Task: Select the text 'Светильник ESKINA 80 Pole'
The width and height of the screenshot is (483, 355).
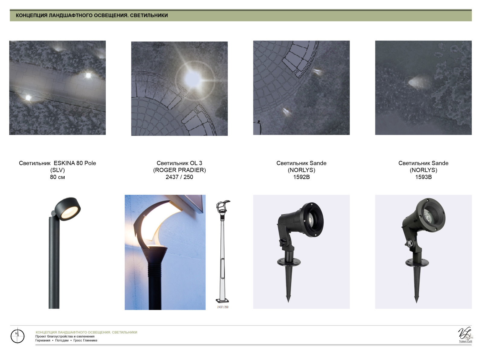Action: [57, 163]
